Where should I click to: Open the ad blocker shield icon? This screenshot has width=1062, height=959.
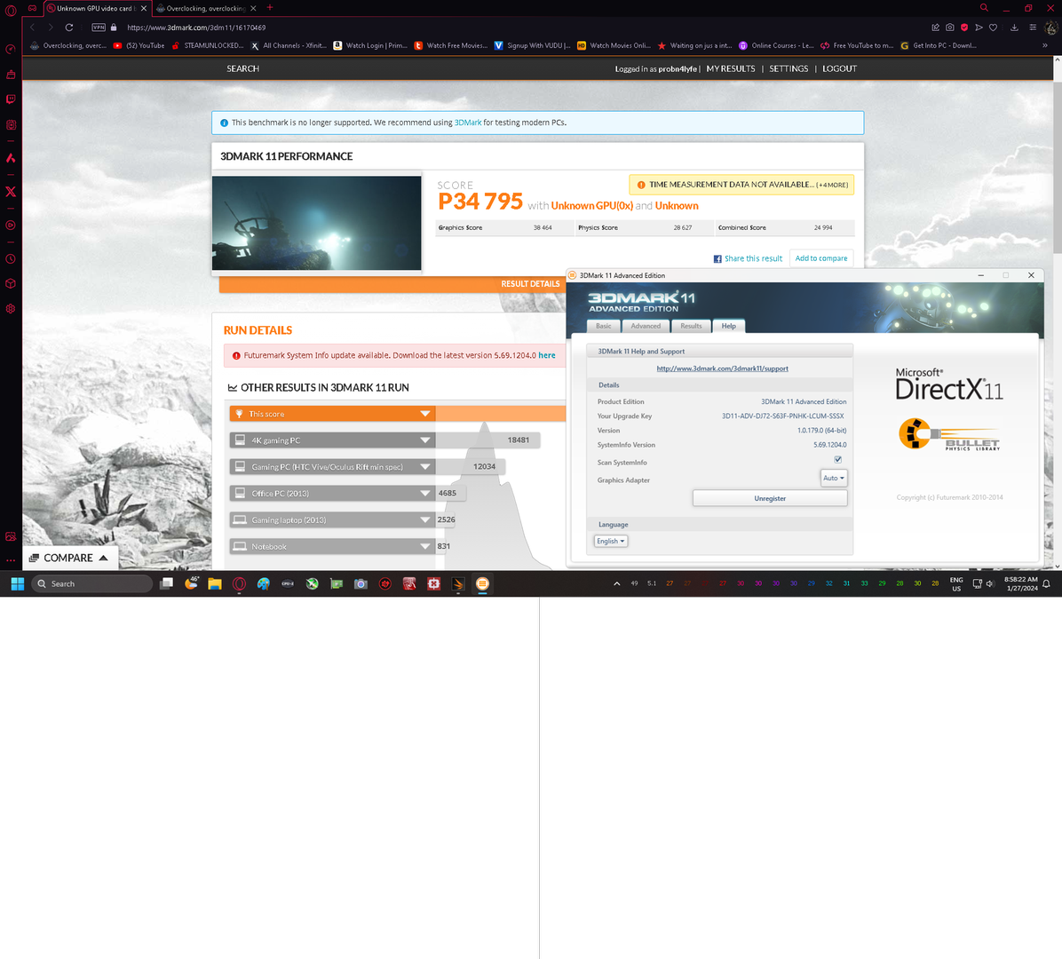pyautogui.click(x=964, y=28)
